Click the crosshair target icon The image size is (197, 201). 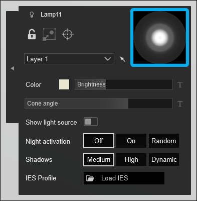pos(68,34)
